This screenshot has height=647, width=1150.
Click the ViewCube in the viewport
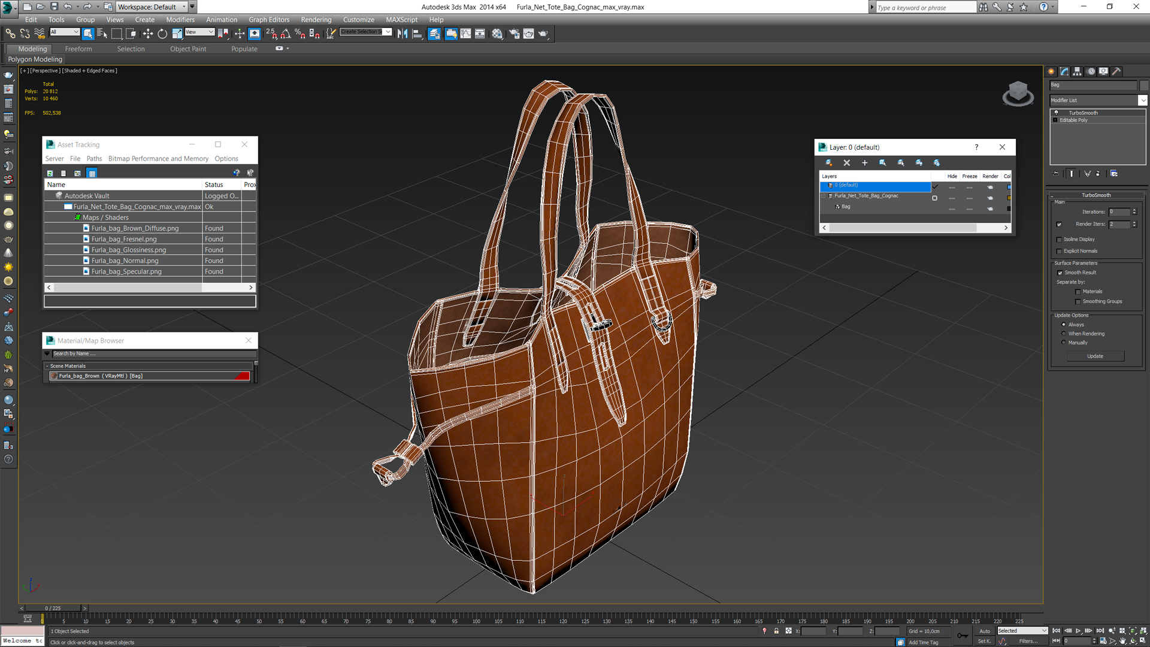(1018, 94)
